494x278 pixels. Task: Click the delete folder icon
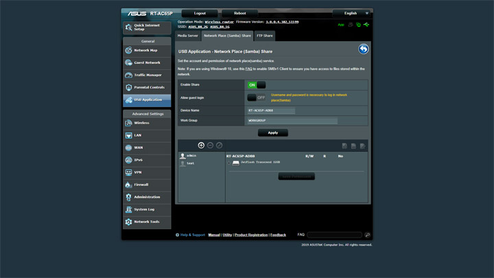pos(353,146)
